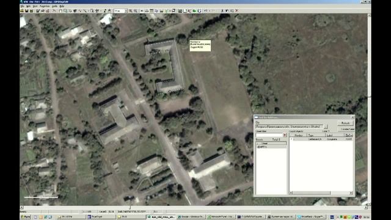Image resolution: width=391 pixels, height=220 pixels.
Task: Clear the street filter with the red X
Action: [x=285, y=135]
